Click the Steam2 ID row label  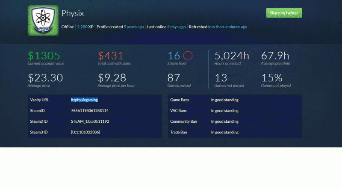click(x=39, y=121)
